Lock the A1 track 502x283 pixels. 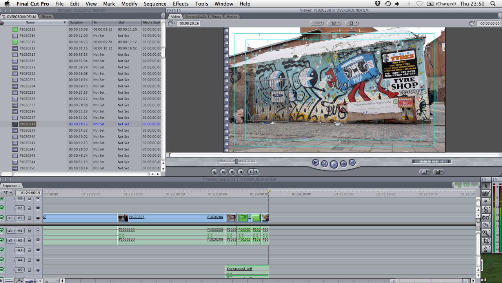point(29,230)
